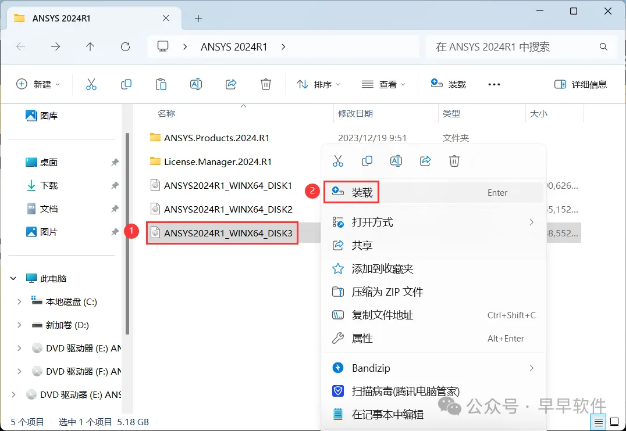This screenshot has height=431, width=626.
Task: Open 文档 in the sidebar
Action: (x=41, y=209)
